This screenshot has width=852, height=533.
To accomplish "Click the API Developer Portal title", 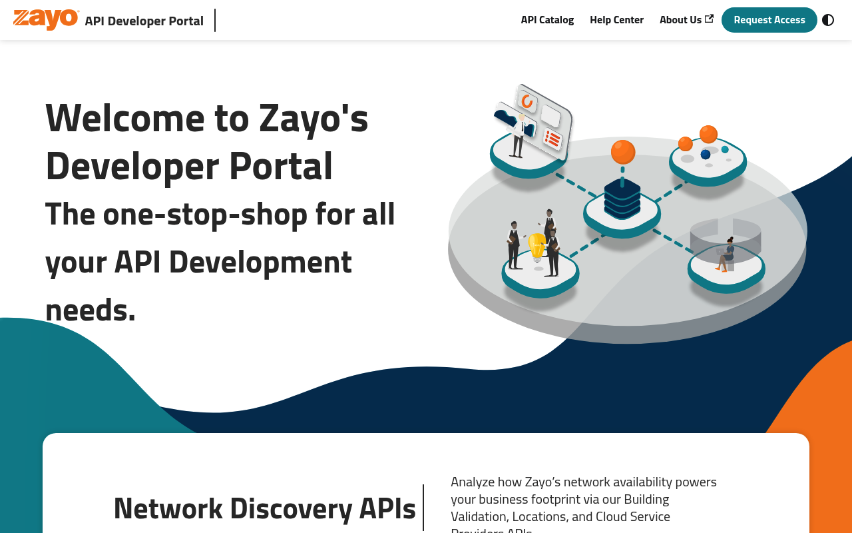I will click(144, 21).
